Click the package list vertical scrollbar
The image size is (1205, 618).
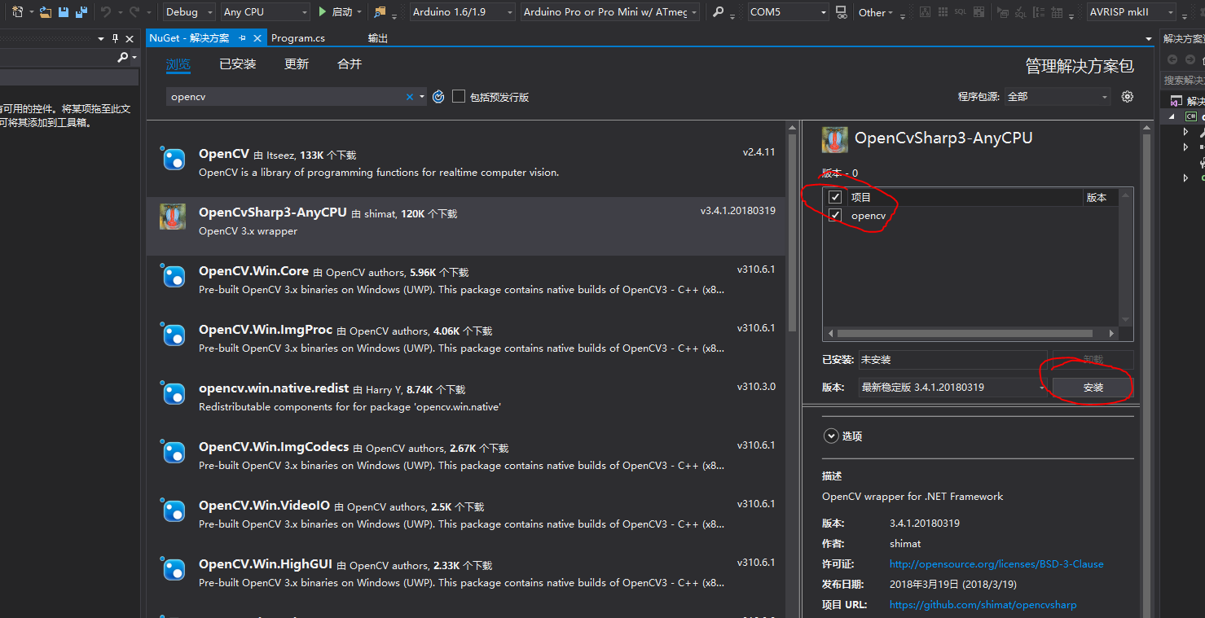[791, 244]
